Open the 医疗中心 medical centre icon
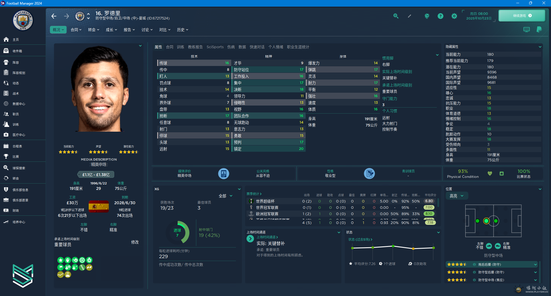 [6, 135]
